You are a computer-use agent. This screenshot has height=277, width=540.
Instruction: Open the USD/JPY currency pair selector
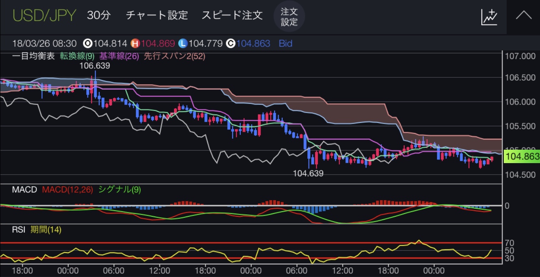point(44,15)
